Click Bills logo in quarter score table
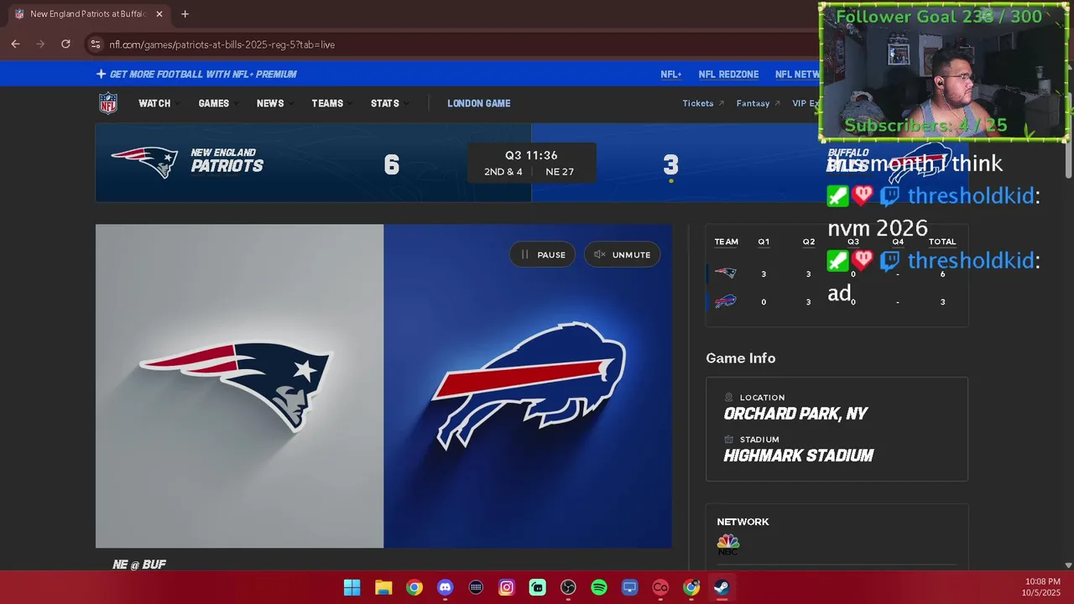 coord(726,301)
